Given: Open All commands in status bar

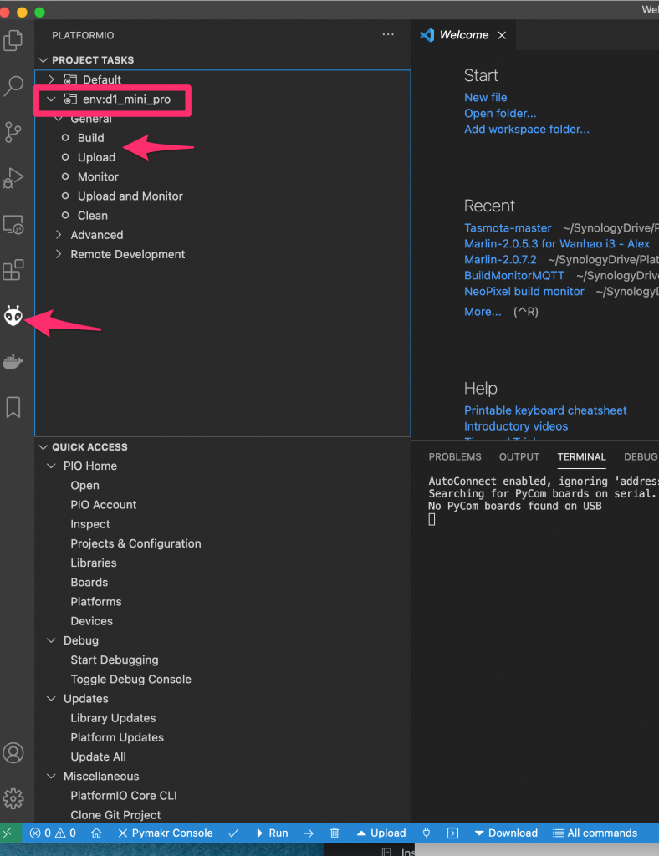Looking at the screenshot, I should pos(595,833).
